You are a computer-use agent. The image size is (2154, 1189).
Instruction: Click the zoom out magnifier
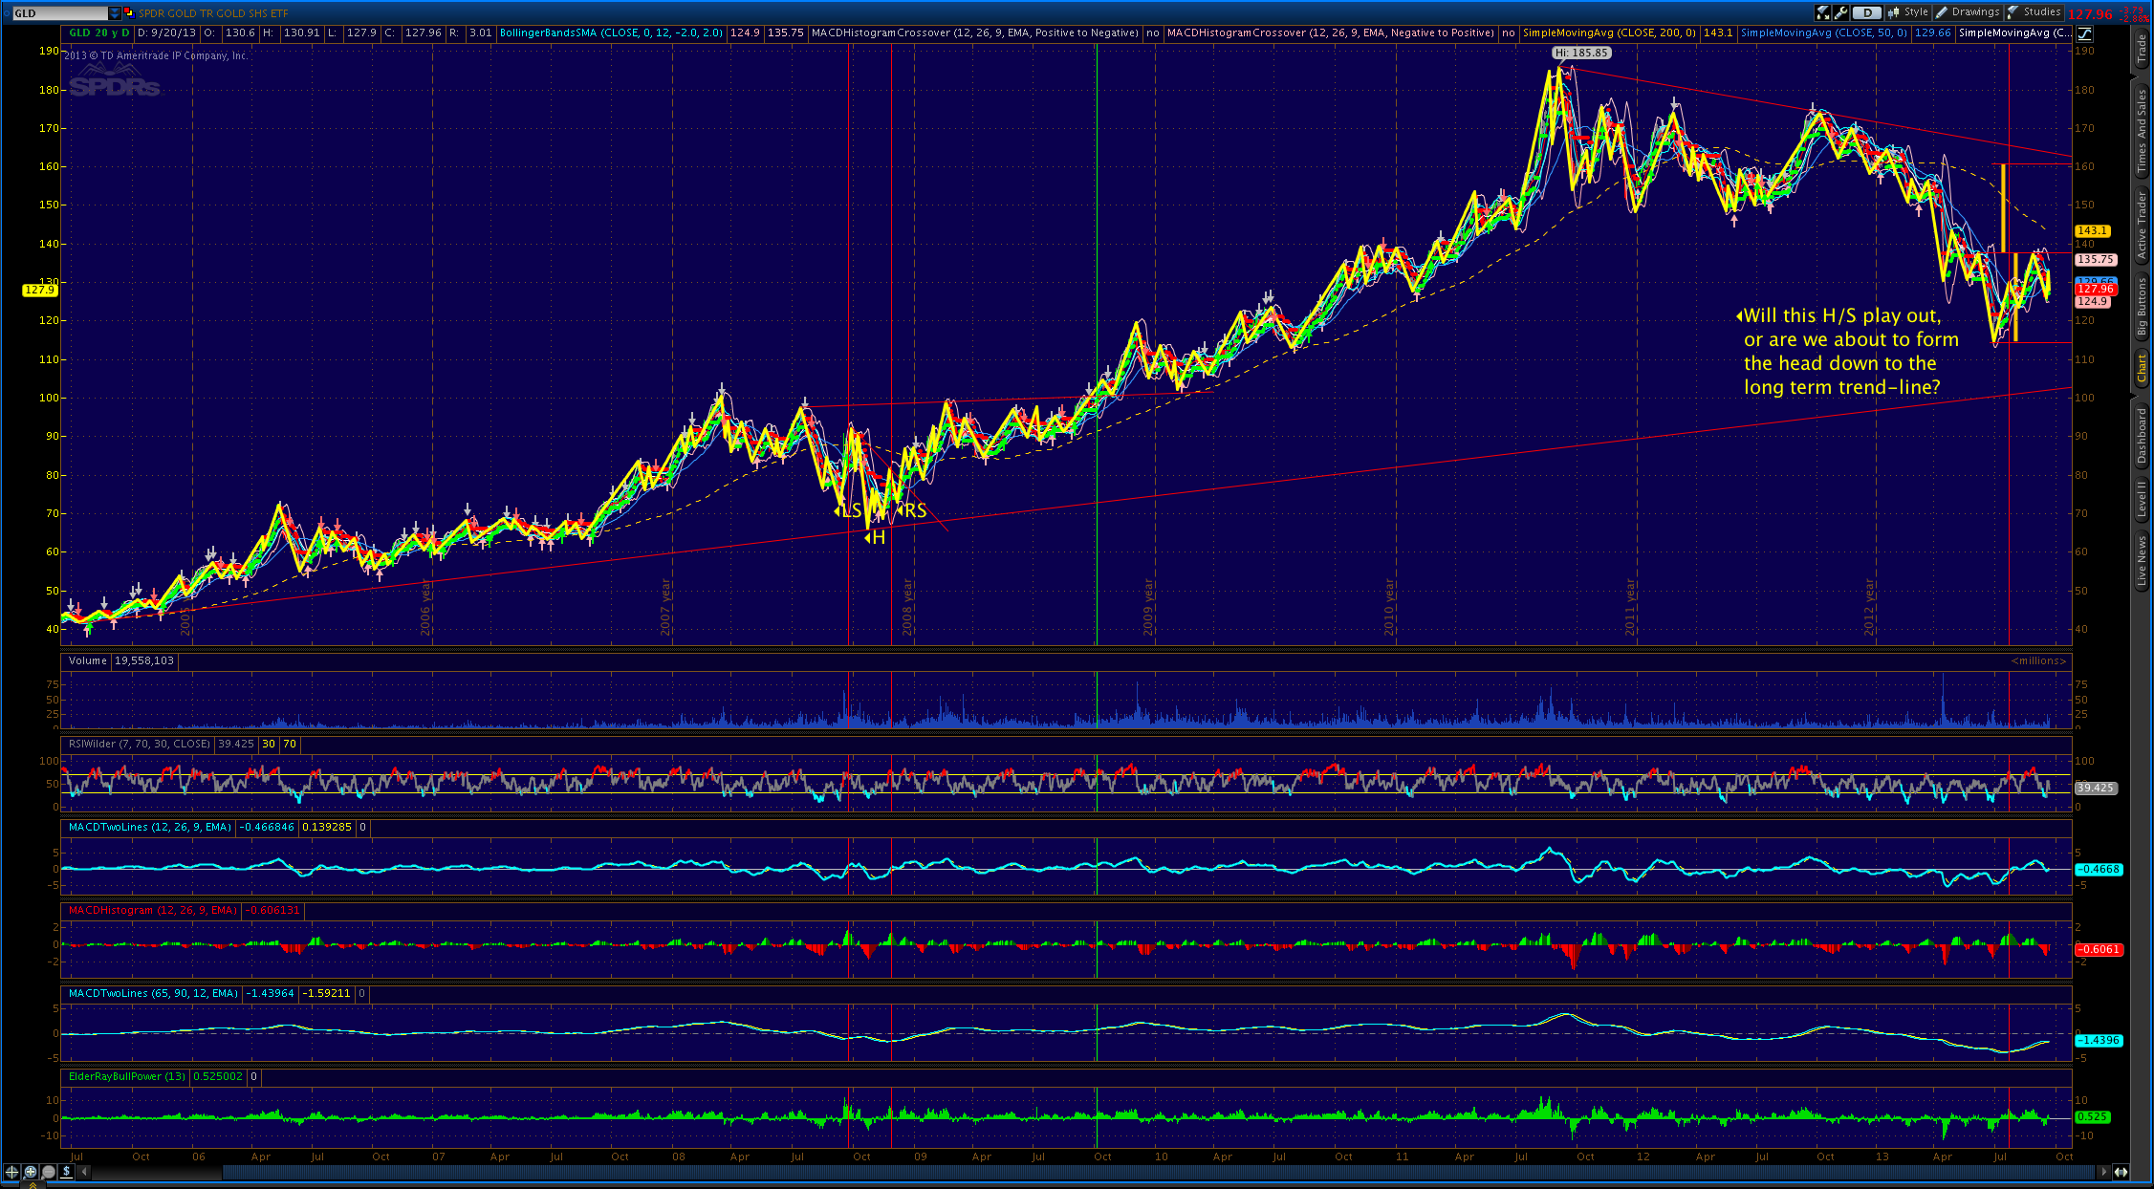point(49,1172)
